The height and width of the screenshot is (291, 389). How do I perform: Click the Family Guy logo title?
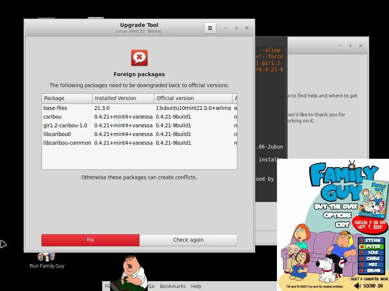coord(342,182)
